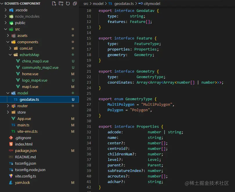
Task: Open yarn.lock file
Action: coord(22,182)
